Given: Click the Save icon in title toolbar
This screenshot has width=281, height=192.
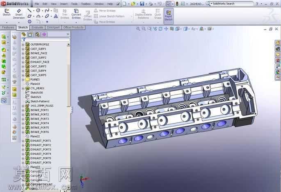Looking at the screenshot, I should coord(142,4).
